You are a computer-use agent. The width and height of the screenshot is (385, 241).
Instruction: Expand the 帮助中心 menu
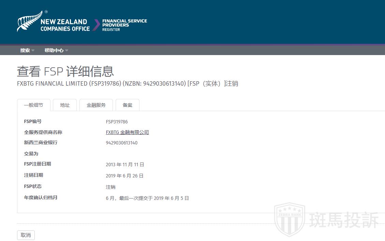[56, 50]
